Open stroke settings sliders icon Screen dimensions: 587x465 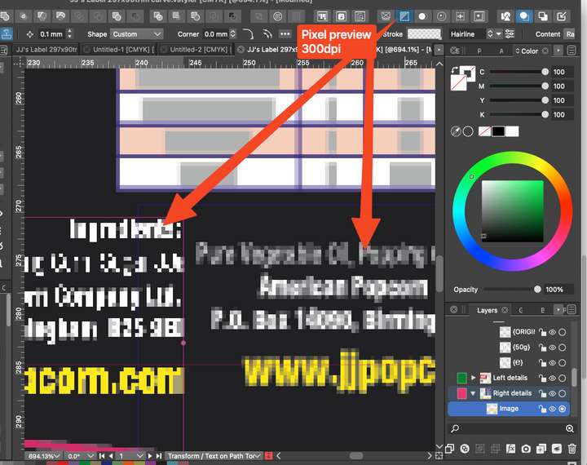510,34
